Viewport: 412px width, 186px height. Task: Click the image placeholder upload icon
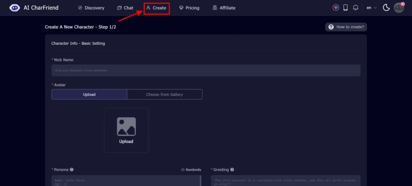point(126,127)
